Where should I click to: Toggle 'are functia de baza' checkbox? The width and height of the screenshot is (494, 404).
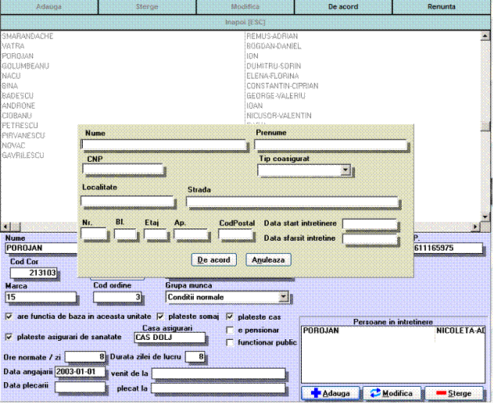coord(9,317)
